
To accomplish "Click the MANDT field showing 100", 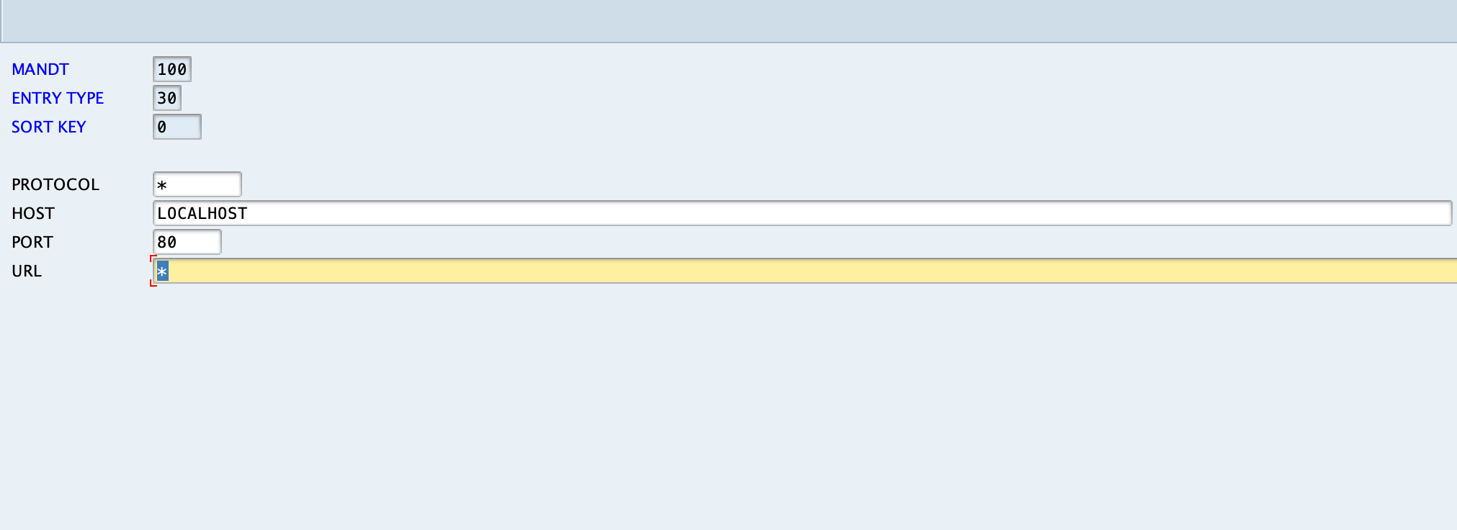I will point(172,69).
